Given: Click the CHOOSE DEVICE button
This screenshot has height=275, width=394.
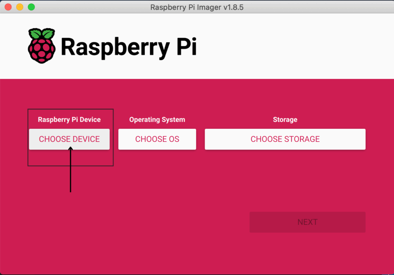Looking at the screenshot, I should [69, 139].
